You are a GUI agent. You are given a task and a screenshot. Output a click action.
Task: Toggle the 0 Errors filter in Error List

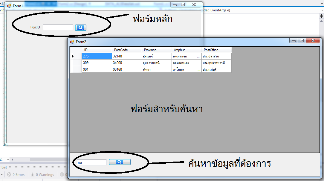pos(16,175)
